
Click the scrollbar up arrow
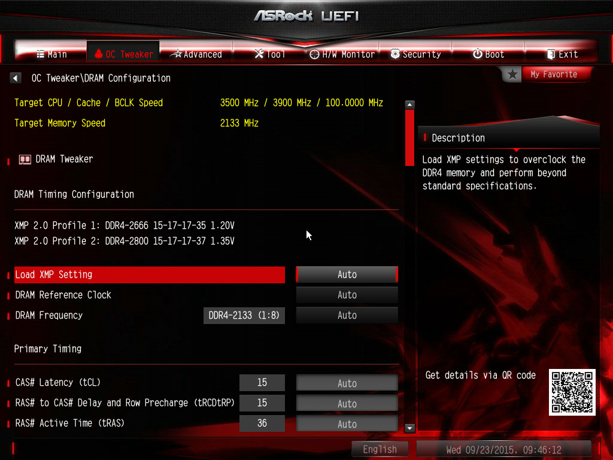tap(410, 104)
